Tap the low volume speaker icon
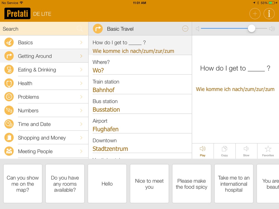This screenshot has width=279, height=209. (x=197, y=29)
